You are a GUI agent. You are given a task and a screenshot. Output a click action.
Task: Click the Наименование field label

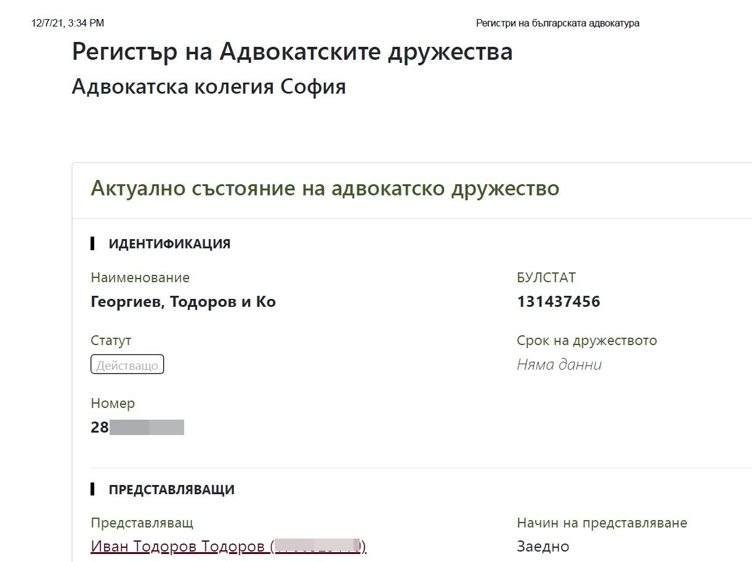point(140,278)
